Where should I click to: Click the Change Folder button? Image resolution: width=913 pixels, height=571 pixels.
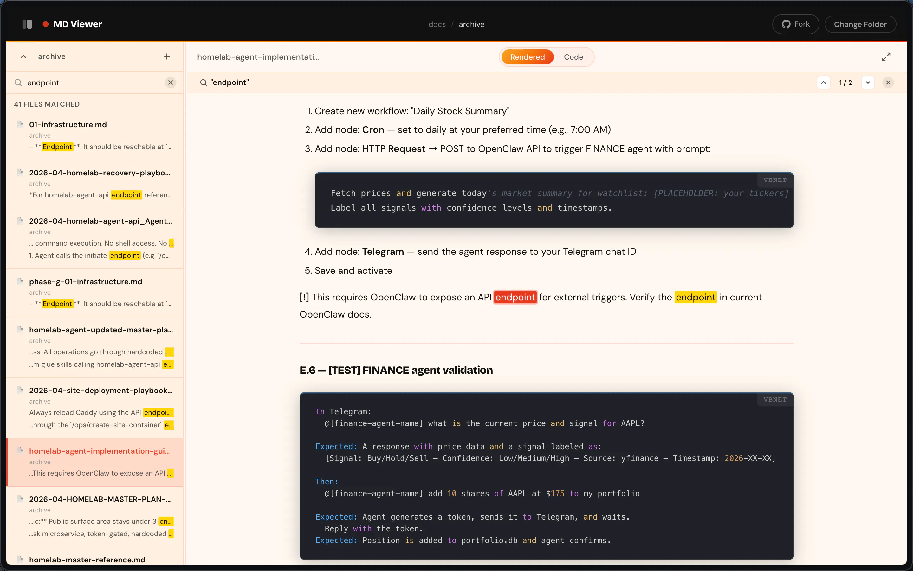coord(860,24)
